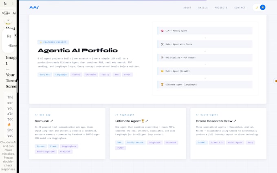Click the HuggingFace tag on SamurAI card
Screen dimensions: 277x173
69,147
